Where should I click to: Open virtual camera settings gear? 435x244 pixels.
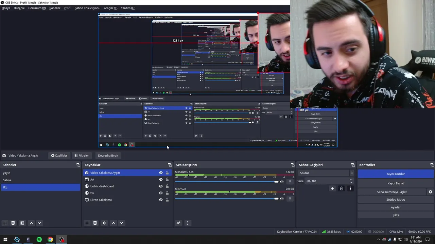pos(430,192)
